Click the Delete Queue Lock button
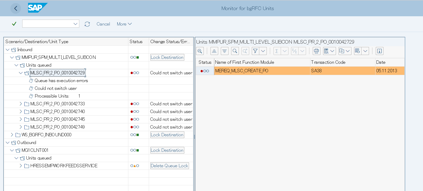 (169, 166)
